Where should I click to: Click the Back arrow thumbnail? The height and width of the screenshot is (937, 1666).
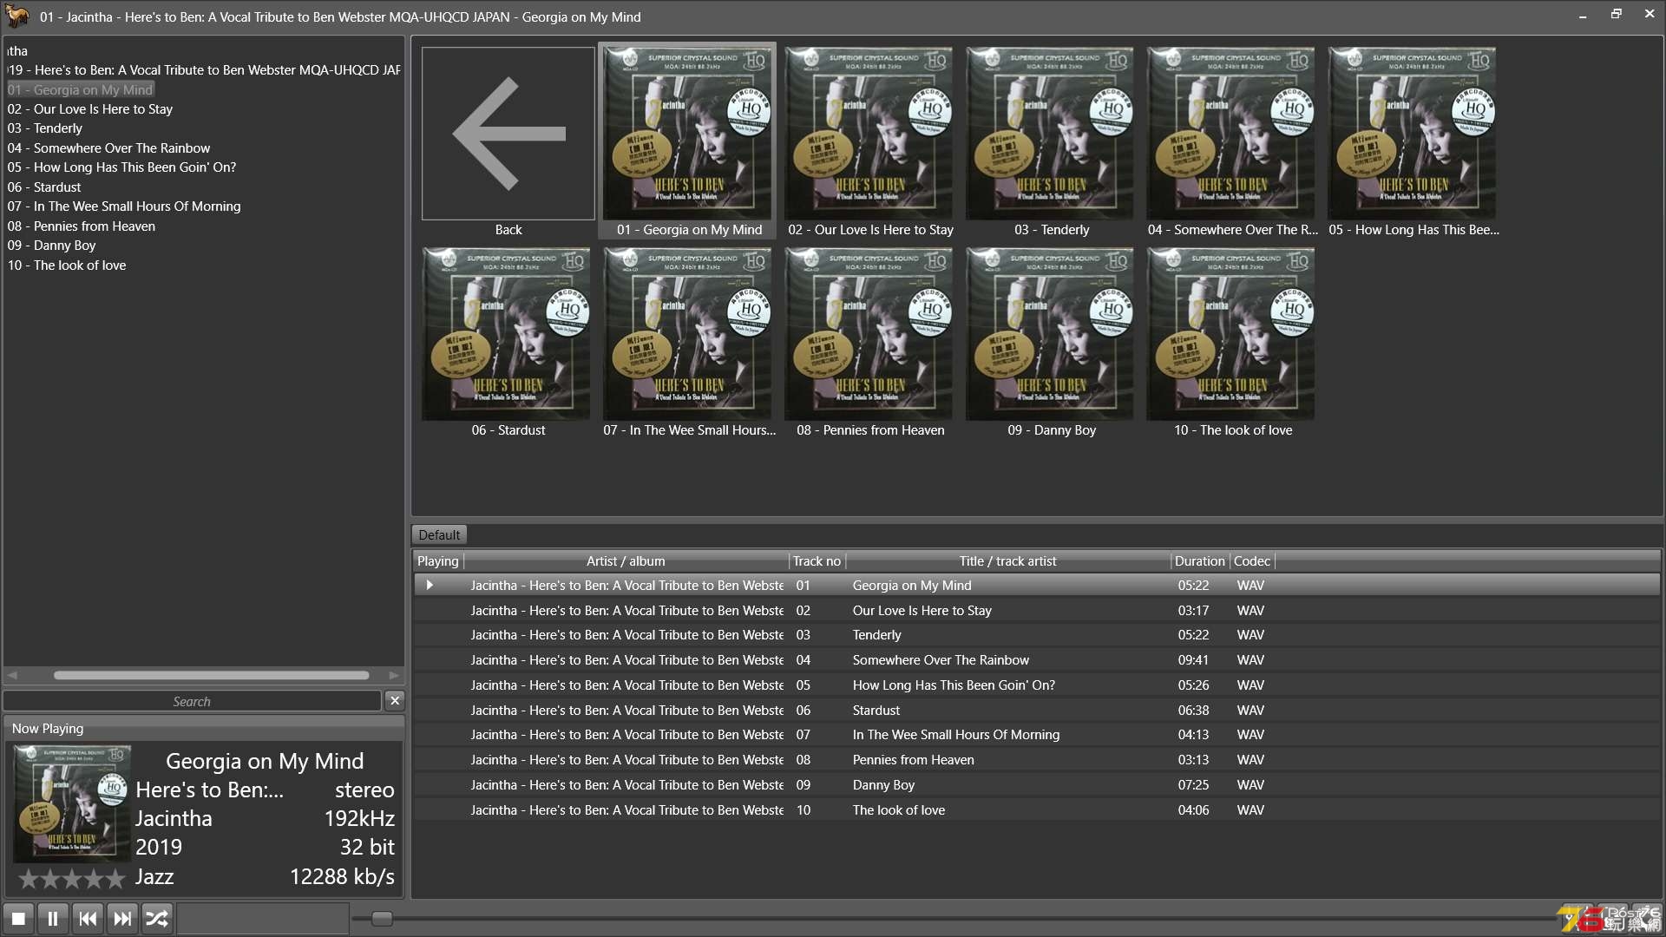(508, 134)
